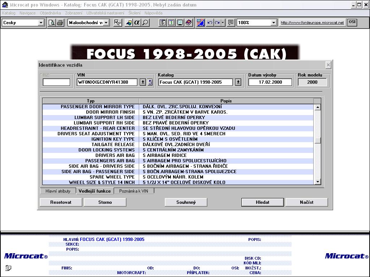
Task: Click the print preview icon in toolbar
Action: 52,23
